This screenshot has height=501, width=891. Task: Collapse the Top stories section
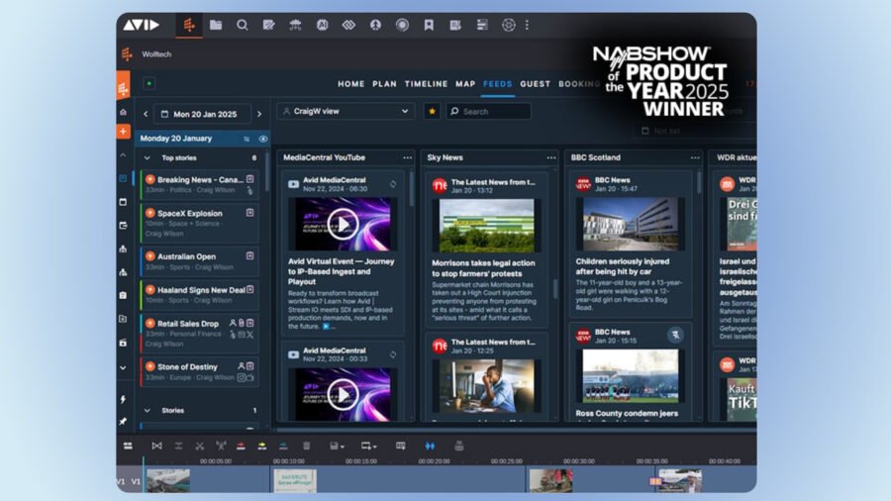click(x=148, y=157)
